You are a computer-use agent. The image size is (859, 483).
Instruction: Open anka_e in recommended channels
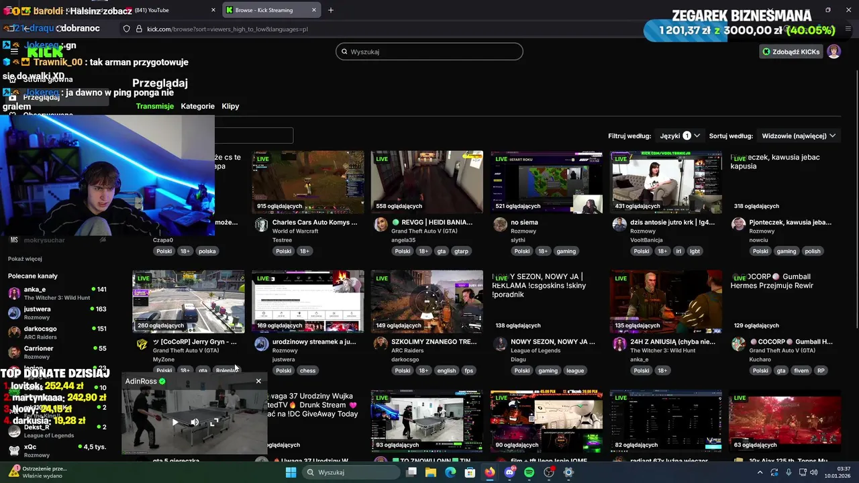click(x=57, y=293)
